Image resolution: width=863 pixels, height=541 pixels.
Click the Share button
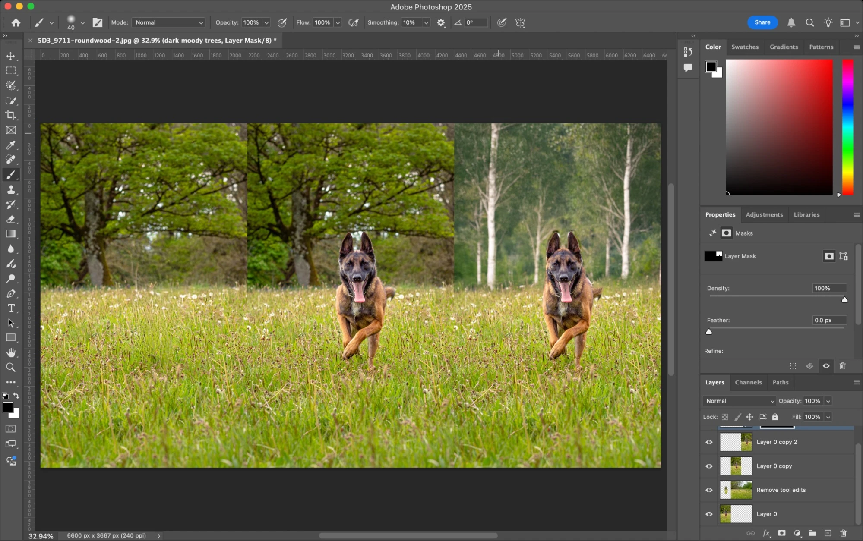(x=762, y=22)
